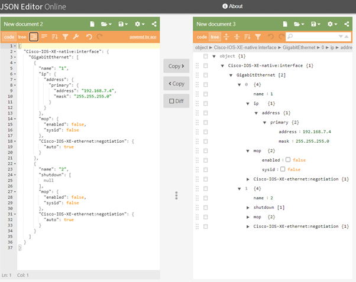The width and height of the screenshot is (356, 282).
Task: Copy left document to right panel
Action: (x=176, y=66)
